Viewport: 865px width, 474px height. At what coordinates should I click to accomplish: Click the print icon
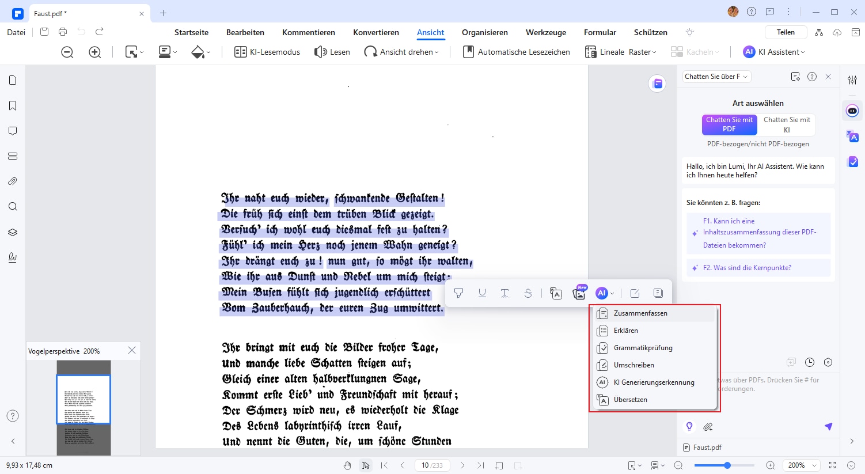tap(63, 32)
